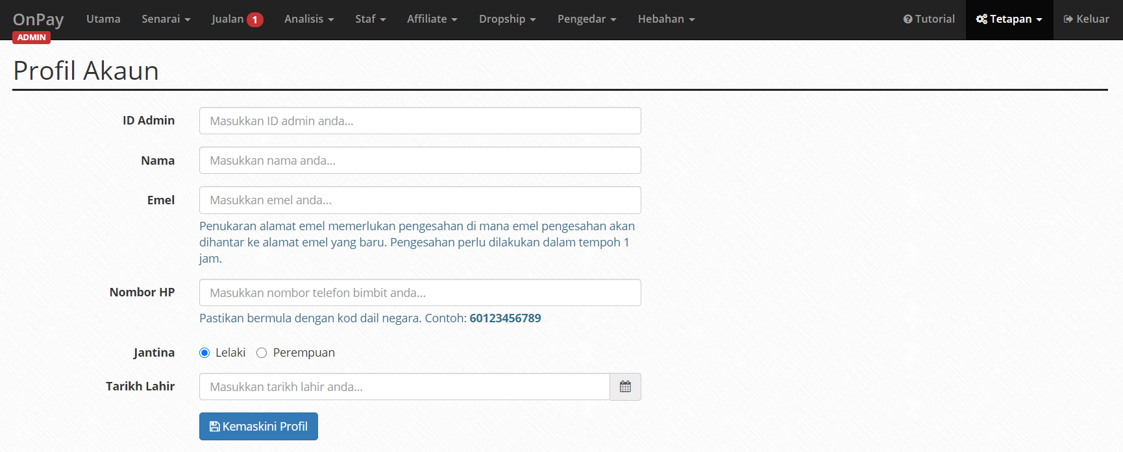The width and height of the screenshot is (1123, 452).
Task: Click the ID Admin input field
Action: (x=420, y=121)
